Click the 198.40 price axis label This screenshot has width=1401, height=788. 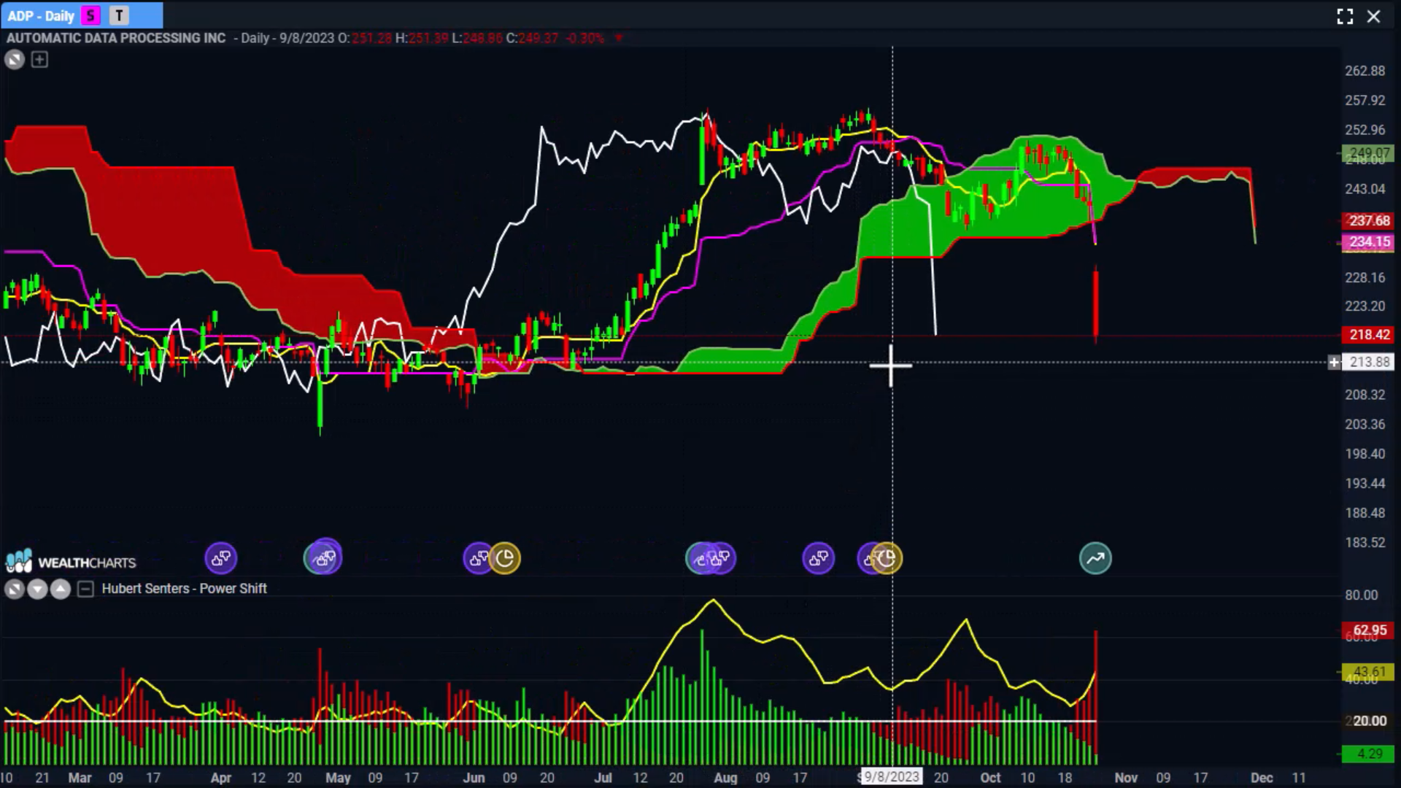pos(1365,454)
